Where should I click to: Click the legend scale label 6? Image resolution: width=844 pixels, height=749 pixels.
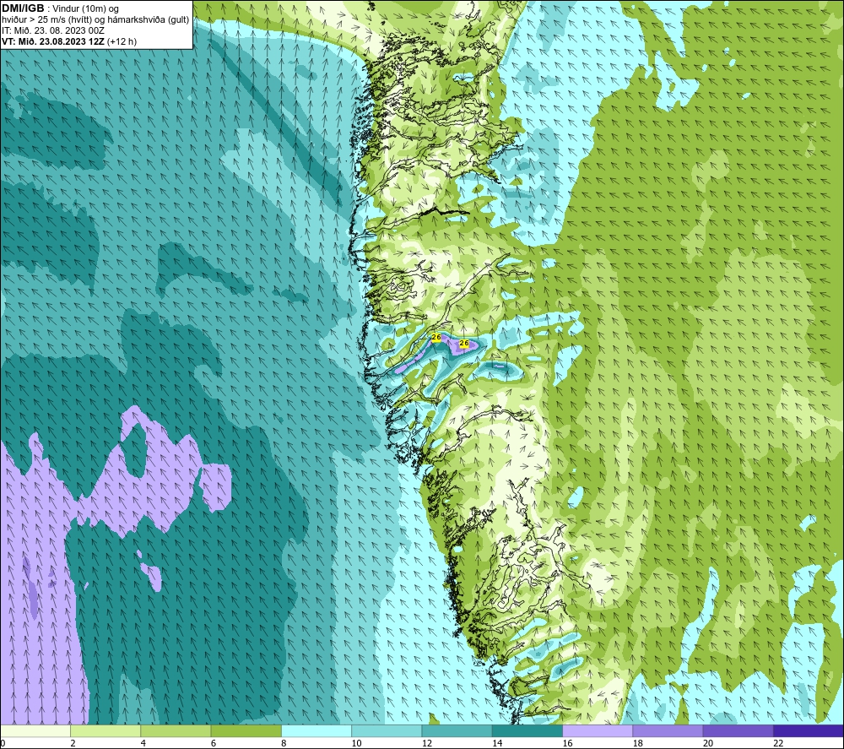tap(214, 743)
